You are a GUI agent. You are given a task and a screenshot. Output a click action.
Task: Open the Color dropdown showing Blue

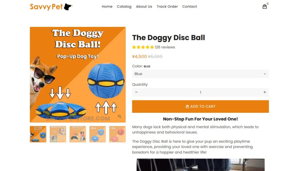(x=200, y=74)
